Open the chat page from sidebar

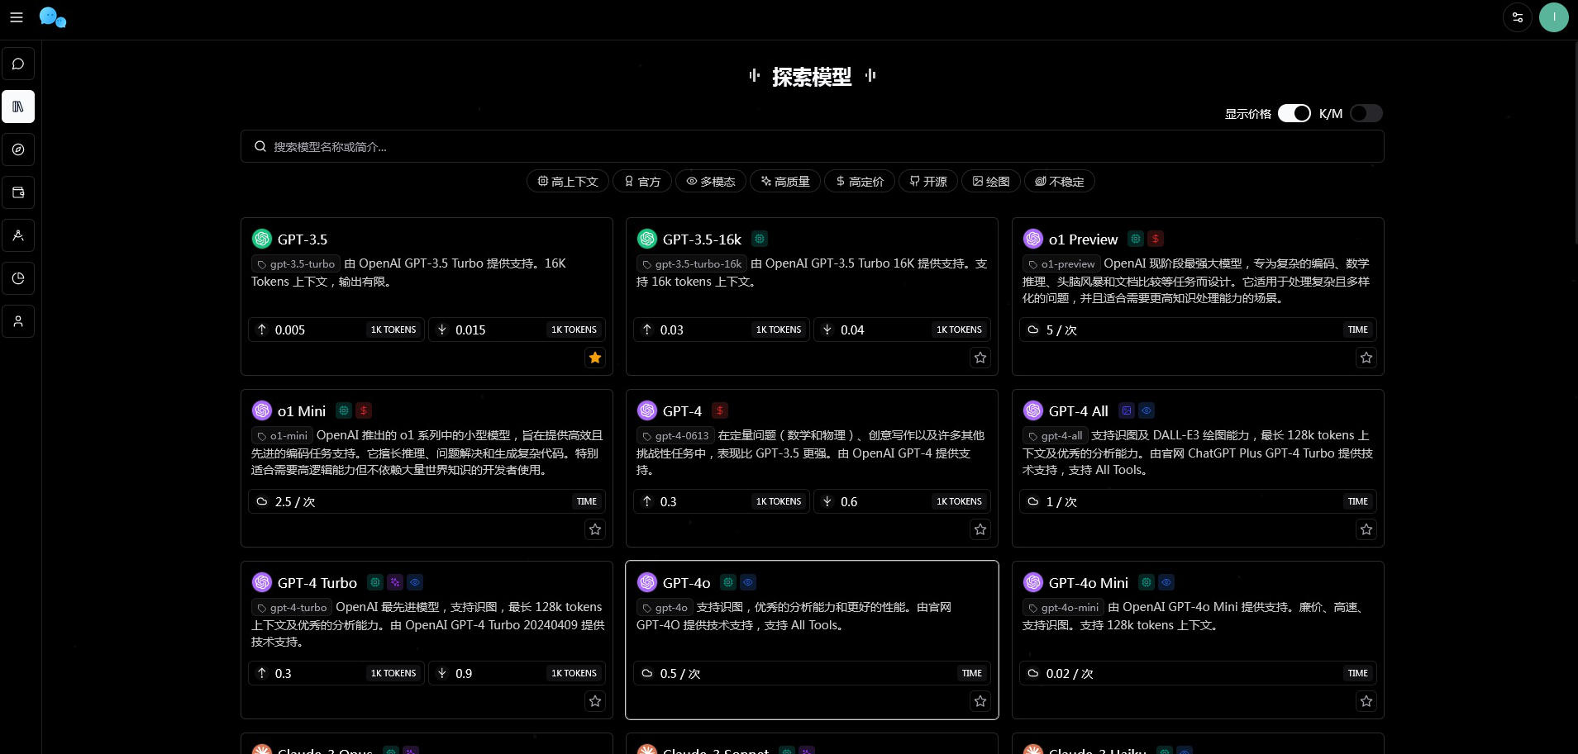(x=18, y=64)
